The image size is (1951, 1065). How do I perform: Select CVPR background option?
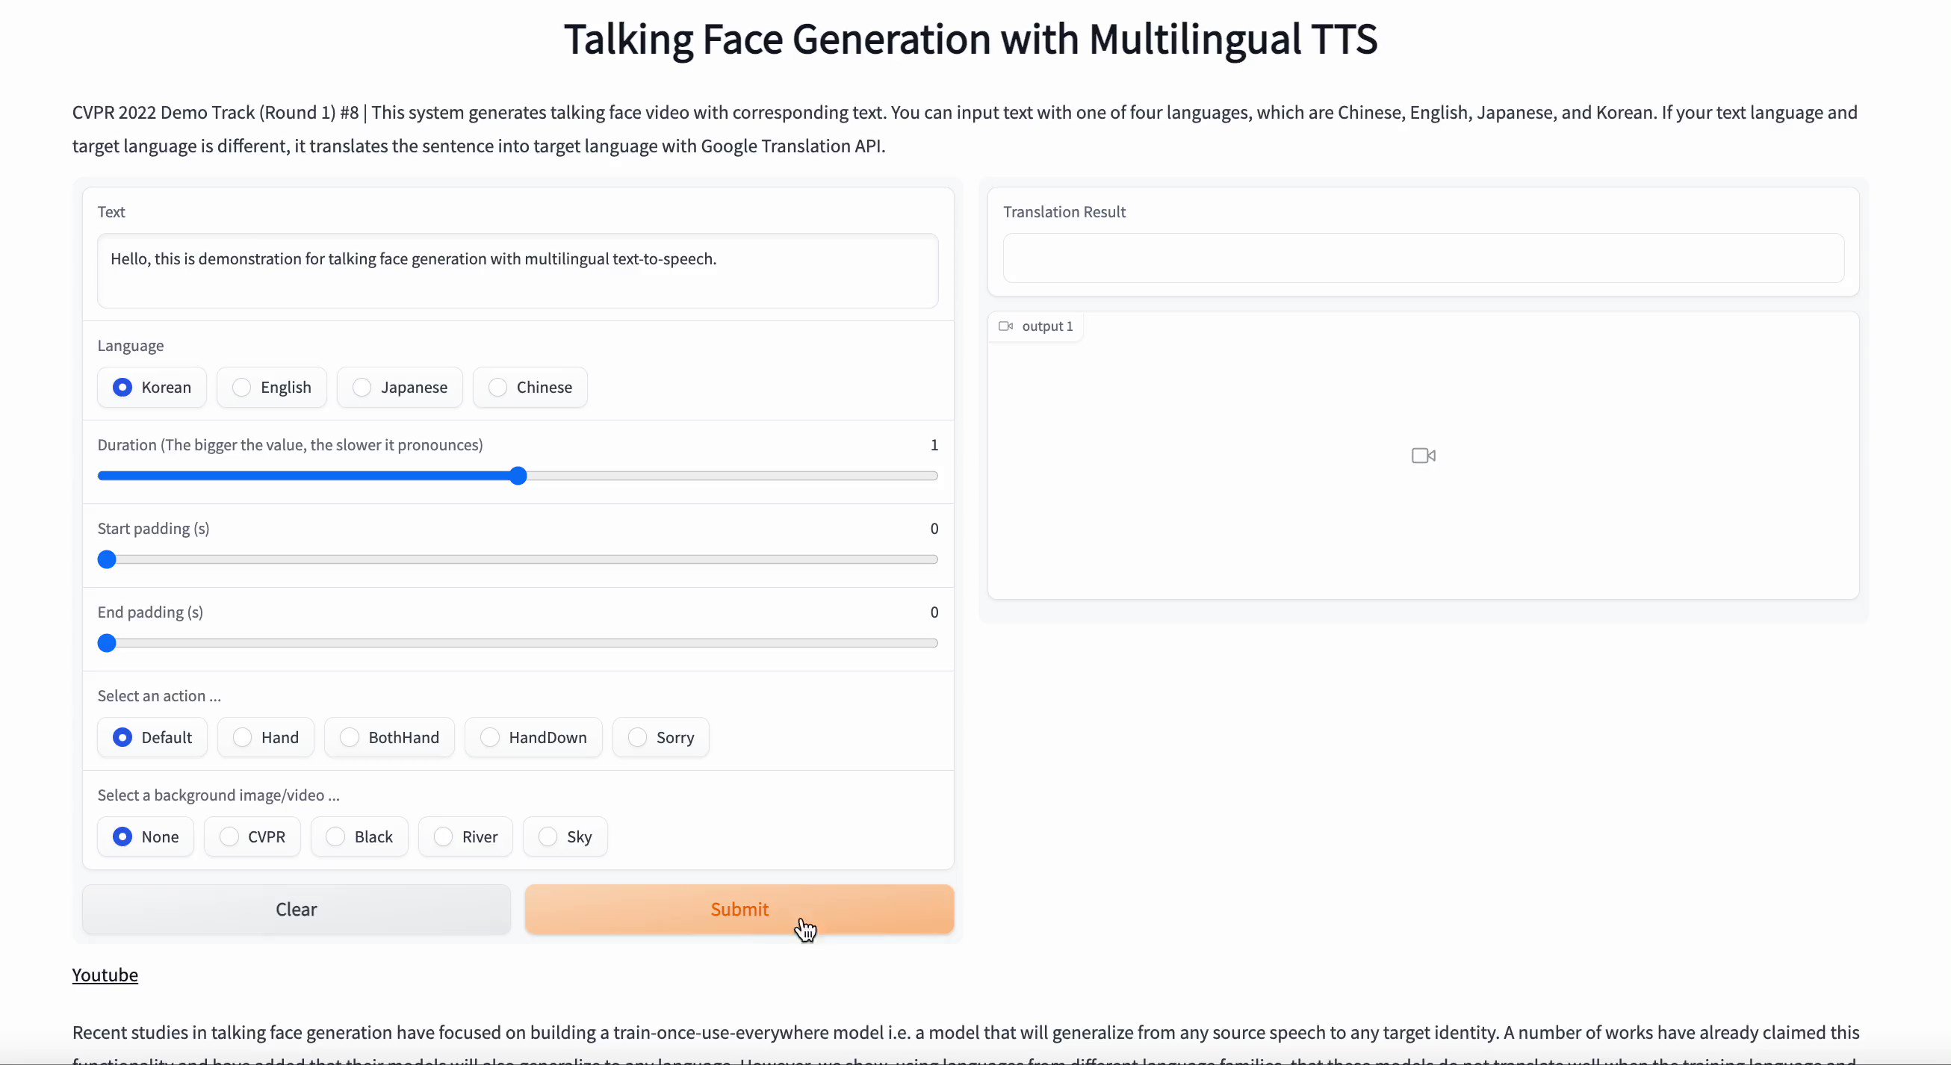228,836
